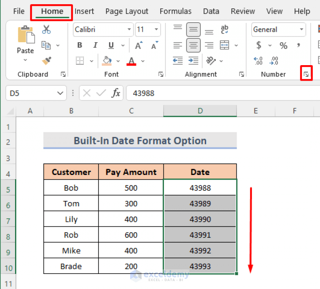Open the font size 11 dropdown

click(x=156, y=29)
